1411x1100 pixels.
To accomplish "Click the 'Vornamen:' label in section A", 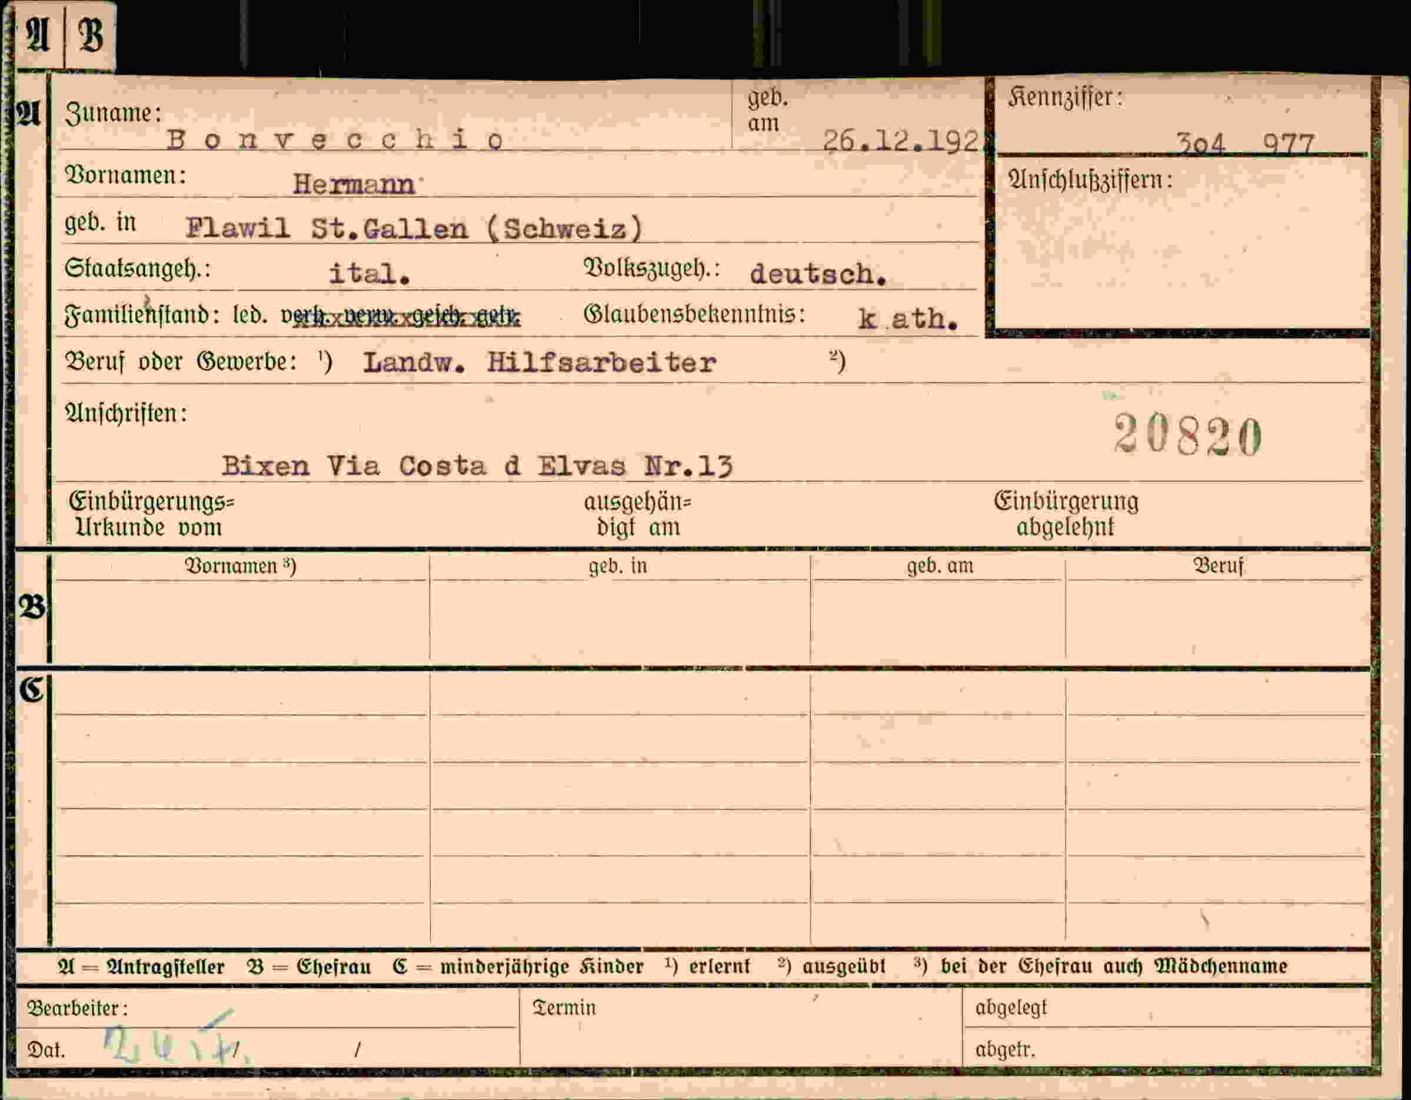I will pos(126,175).
